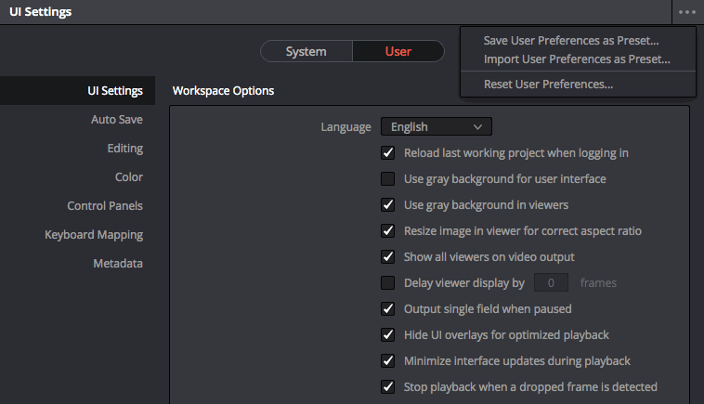Switch to the System tab
This screenshot has height=404, width=704.
306,51
